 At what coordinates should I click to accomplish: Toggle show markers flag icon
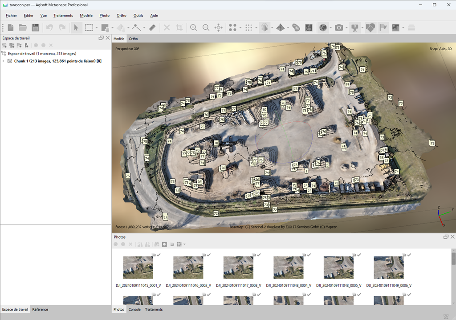point(383,28)
